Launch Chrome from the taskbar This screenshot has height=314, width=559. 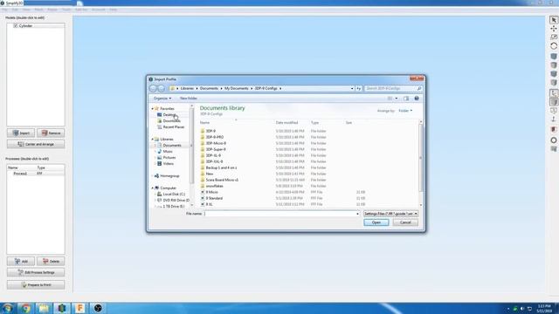[x=25, y=308]
